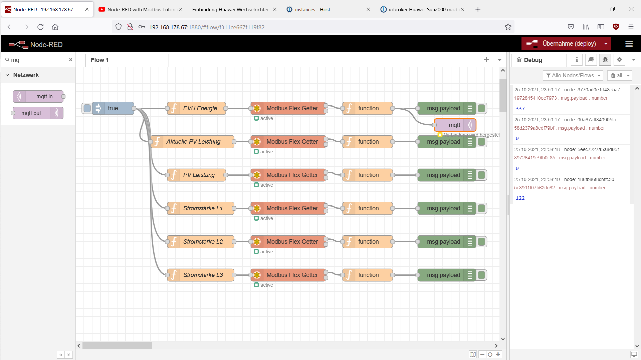Bookmark this page with star icon
641x360 pixels.
click(x=508, y=27)
